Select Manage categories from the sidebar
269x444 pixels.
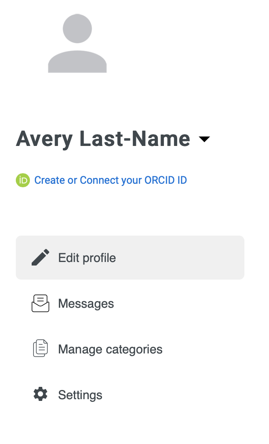click(110, 349)
